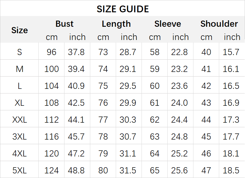Select the Size column header

(20, 30)
